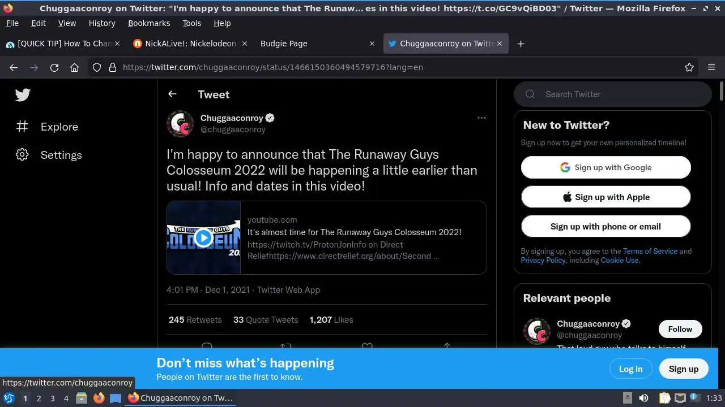View the 33 Quote Tweets list
This screenshot has width=725, height=407.
265,320
